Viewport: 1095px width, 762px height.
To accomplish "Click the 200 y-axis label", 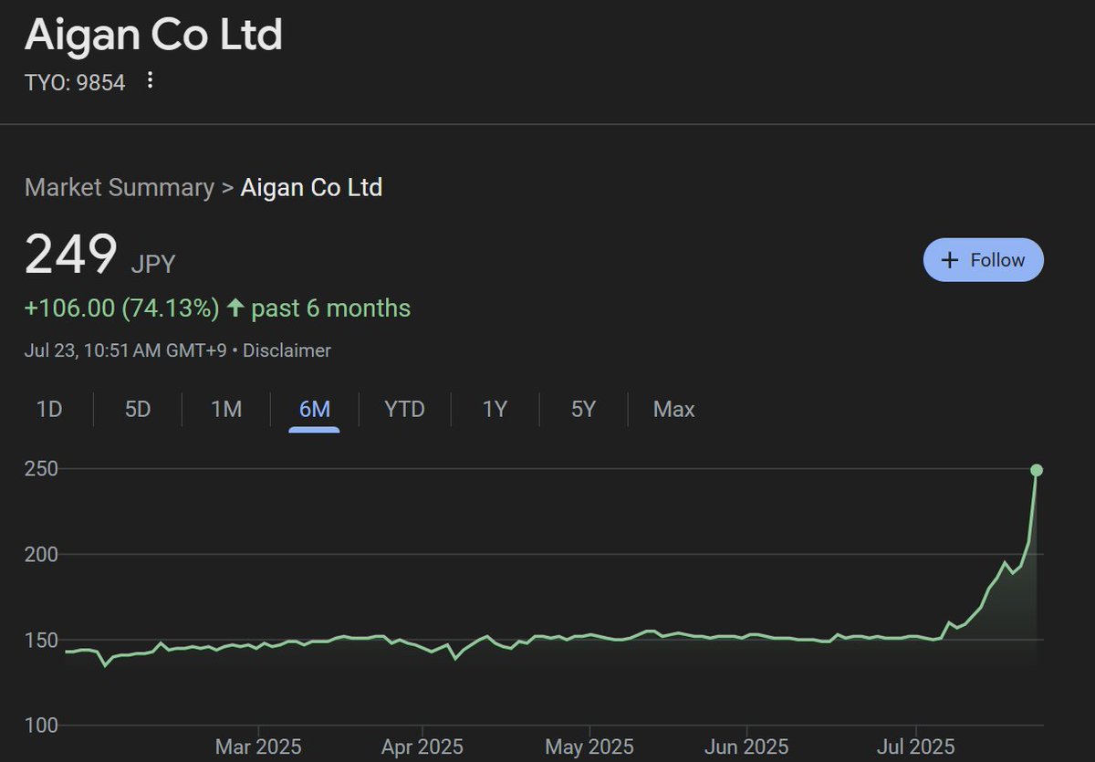I will 42,554.
